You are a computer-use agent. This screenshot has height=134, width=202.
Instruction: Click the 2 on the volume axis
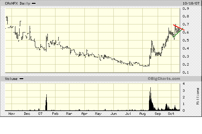pyautogui.click(x=184, y=97)
